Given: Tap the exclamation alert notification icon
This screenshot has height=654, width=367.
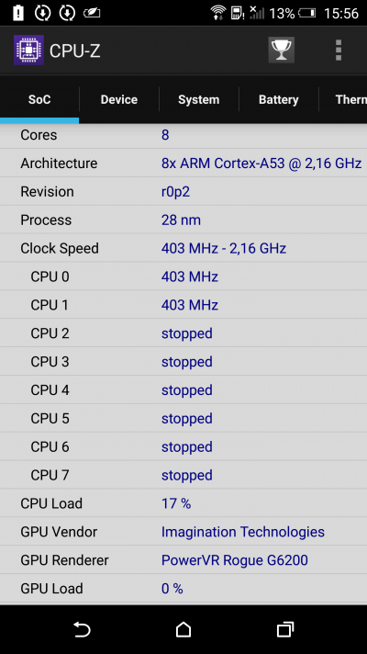Looking at the screenshot, I should tap(18, 13).
